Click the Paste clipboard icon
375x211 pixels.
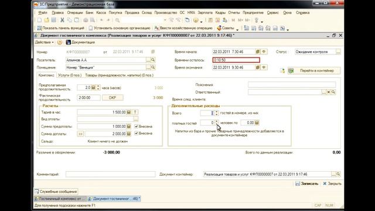click(x=77, y=21)
